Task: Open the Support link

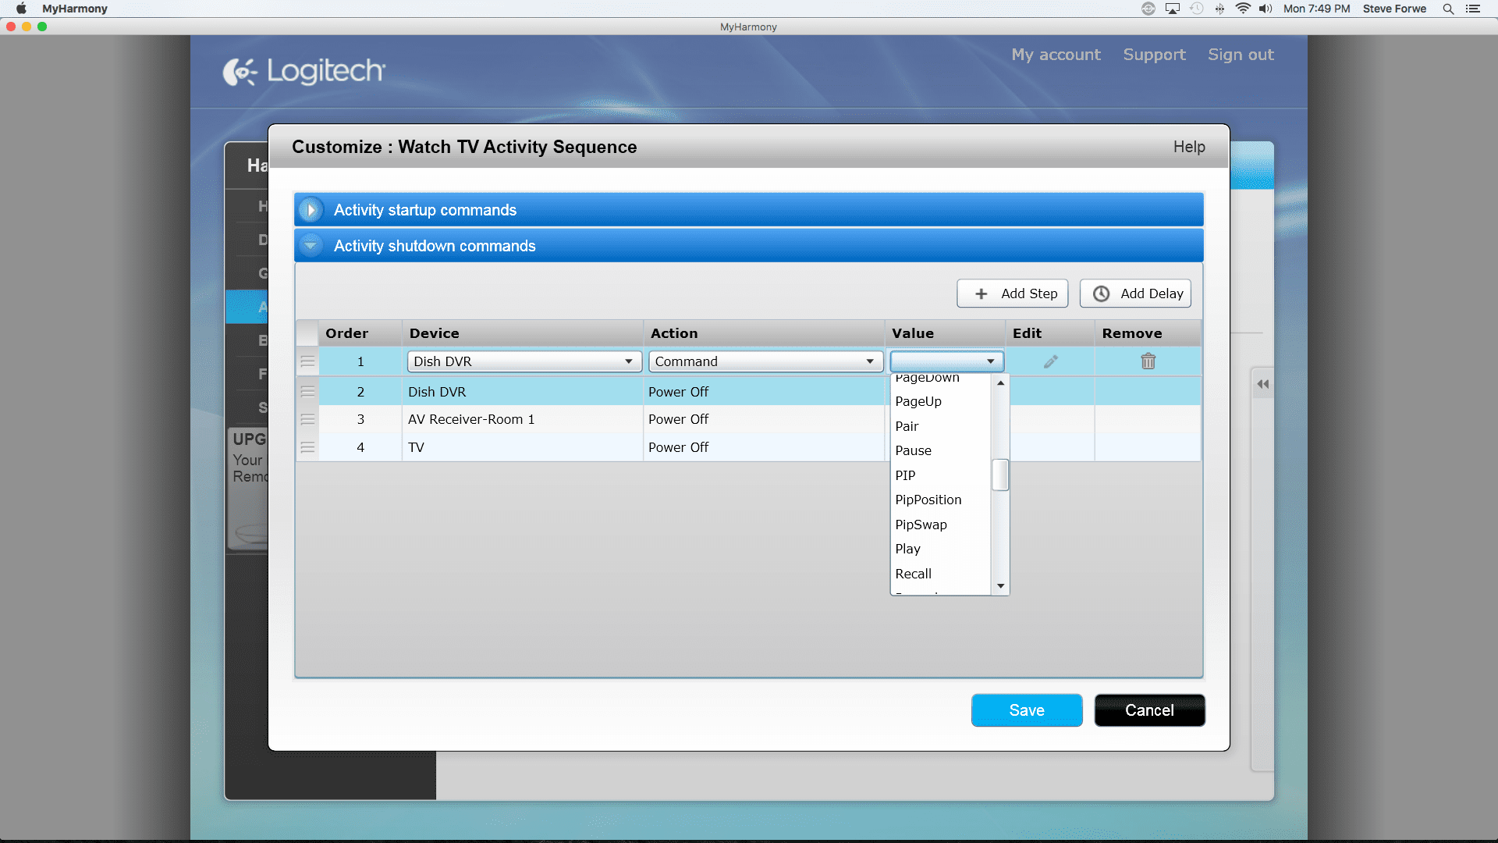Action: (1154, 55)
